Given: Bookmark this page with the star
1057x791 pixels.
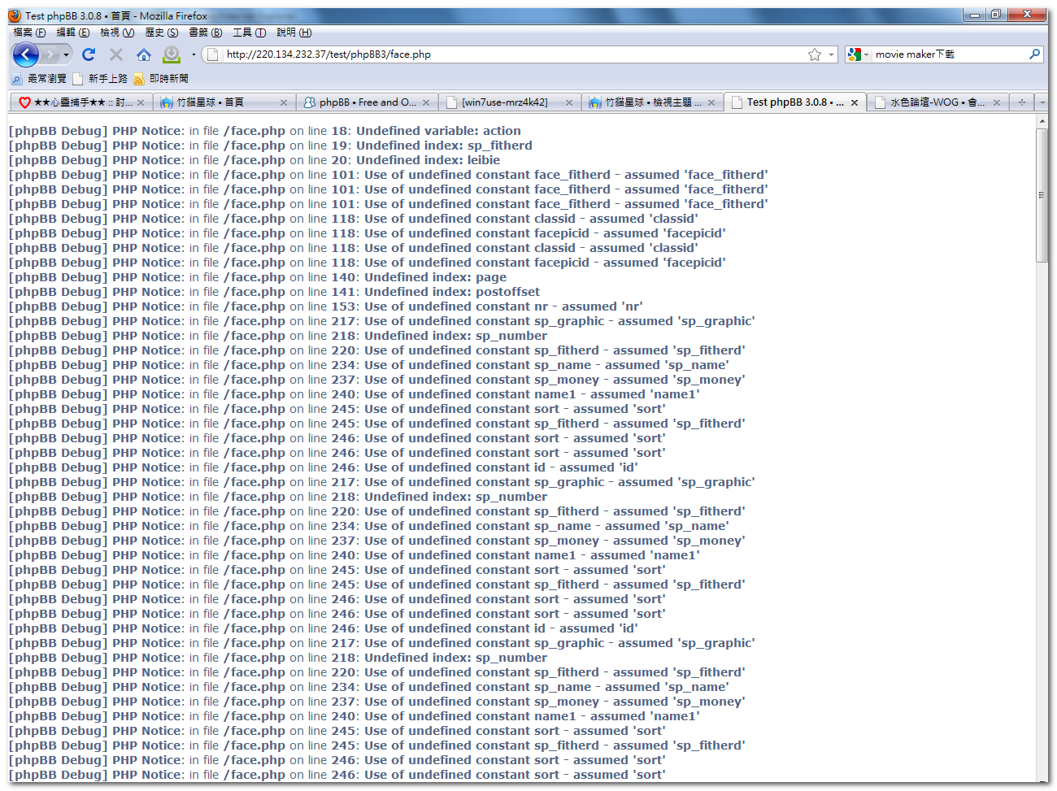Looking at the screenshot, I should [815, 54].
